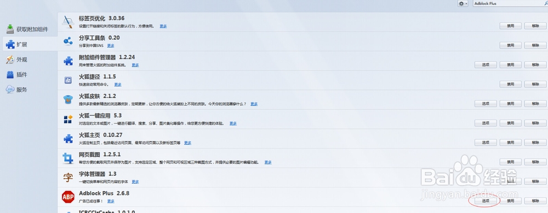
Task: Disable the Adblock Plus extension
Action: 511,201
